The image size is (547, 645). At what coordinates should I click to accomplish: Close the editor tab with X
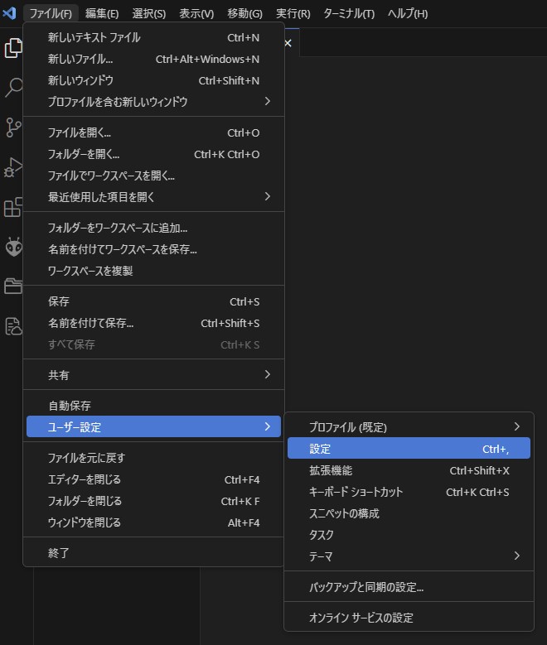[x=288, y=43]
